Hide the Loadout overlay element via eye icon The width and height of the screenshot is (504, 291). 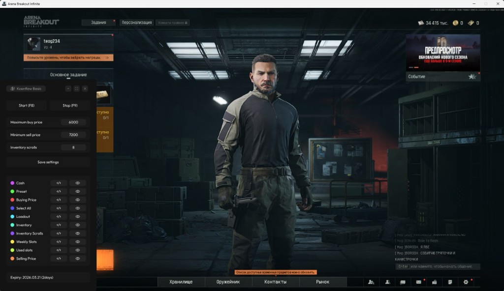[77, 216]
